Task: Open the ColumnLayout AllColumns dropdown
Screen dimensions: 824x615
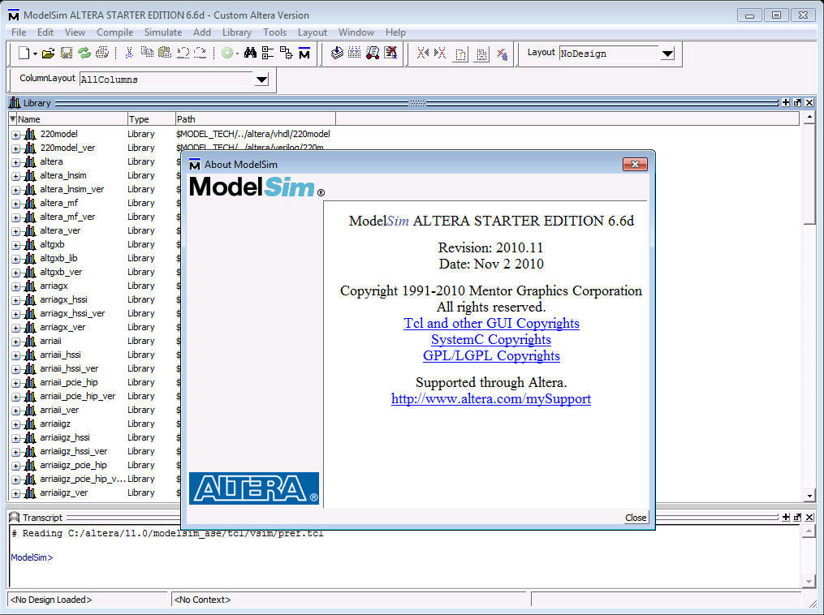Action: 261,80
